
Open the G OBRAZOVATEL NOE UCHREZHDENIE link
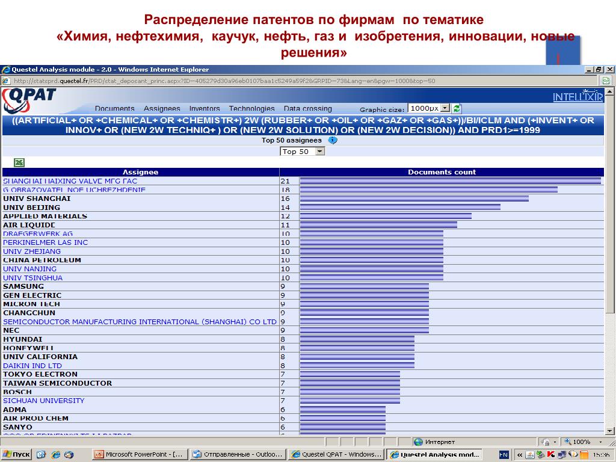(x=74, y=189)
